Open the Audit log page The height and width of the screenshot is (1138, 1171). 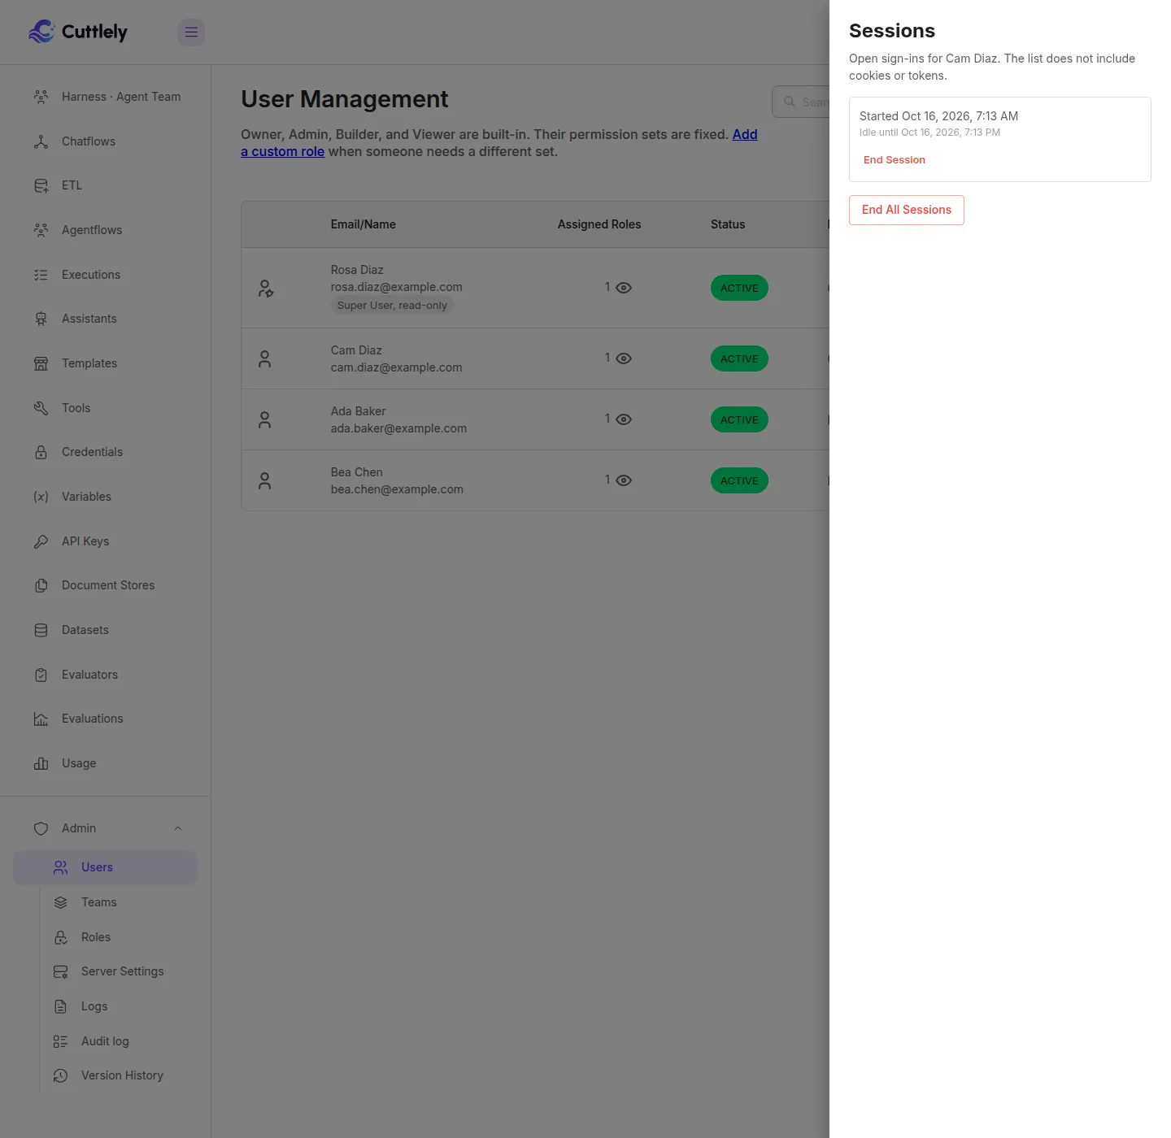106,1041
